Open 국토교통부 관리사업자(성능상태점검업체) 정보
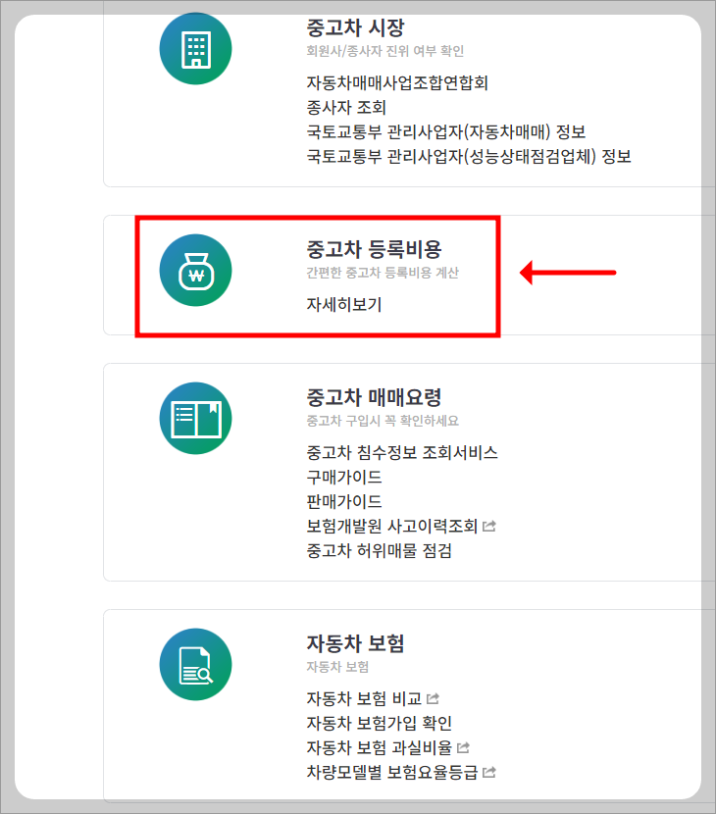Image resolution: width=716 pixels, height=814 pixels. tap(469, 156)
